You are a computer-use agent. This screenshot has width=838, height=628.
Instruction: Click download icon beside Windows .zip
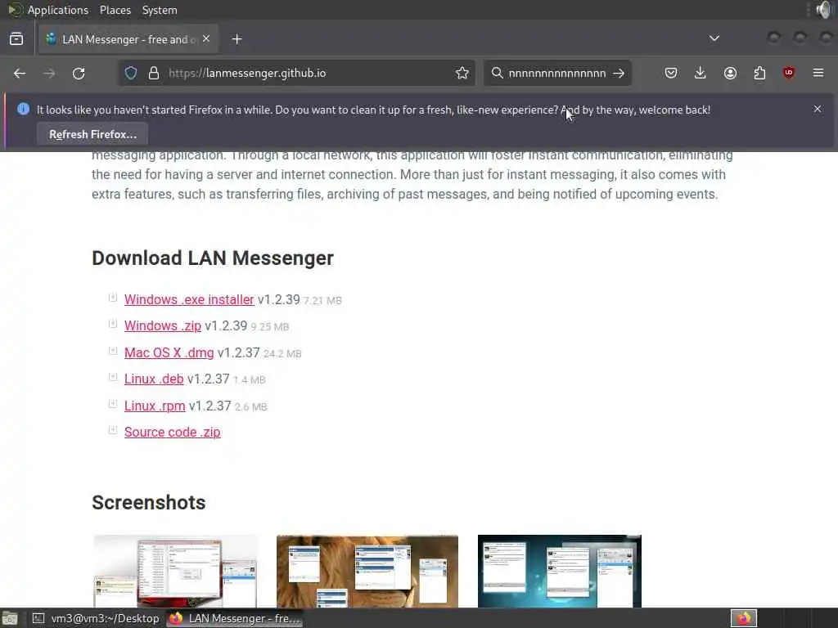[113, 324]
